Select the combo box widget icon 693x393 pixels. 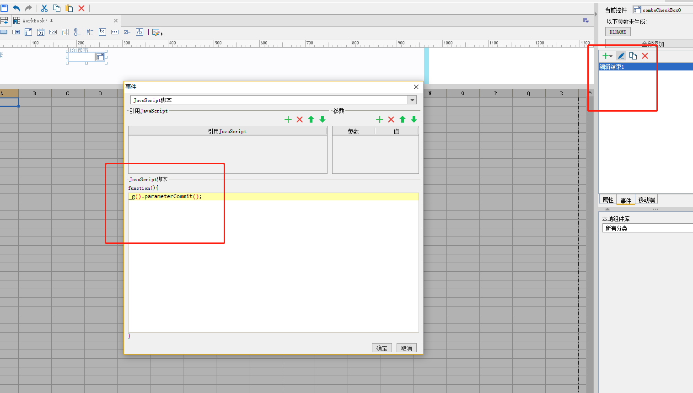click(16, 32)
